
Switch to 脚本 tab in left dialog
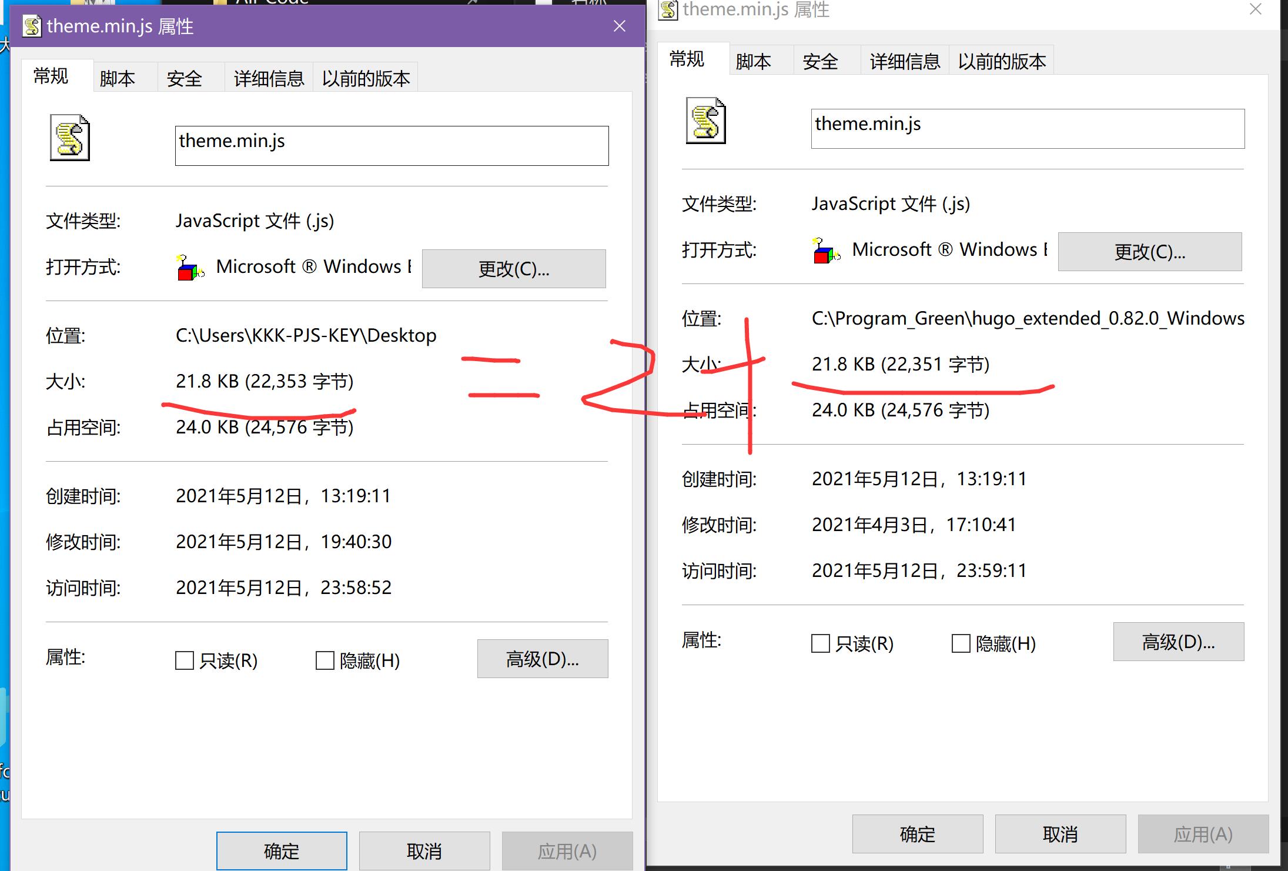click(x=118, y=78)
